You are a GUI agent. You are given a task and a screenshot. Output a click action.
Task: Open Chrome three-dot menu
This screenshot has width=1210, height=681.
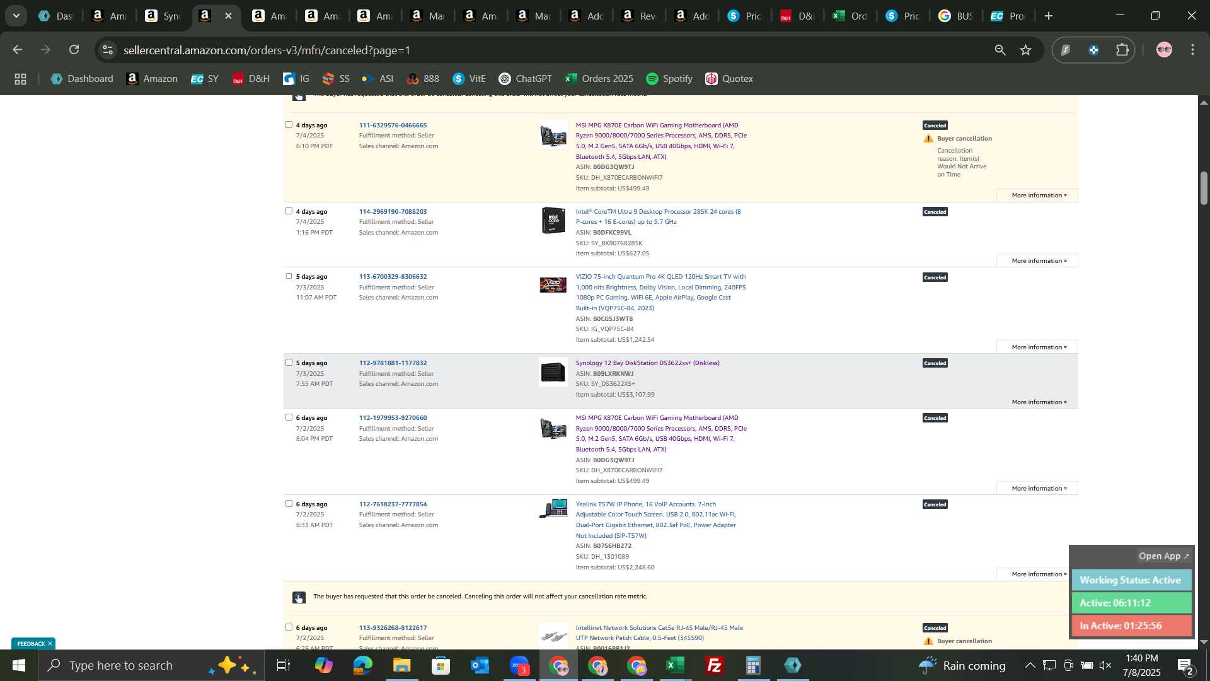1193,50
